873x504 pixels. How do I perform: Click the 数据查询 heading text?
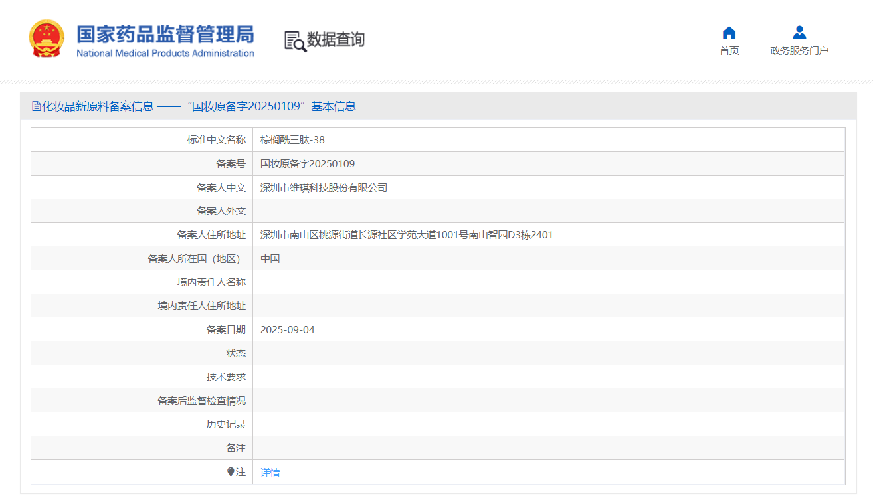[336, 40]
